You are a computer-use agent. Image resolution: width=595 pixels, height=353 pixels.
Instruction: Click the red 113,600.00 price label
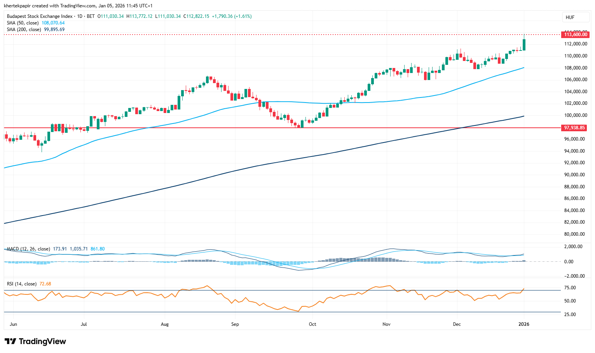click(575, 35)
